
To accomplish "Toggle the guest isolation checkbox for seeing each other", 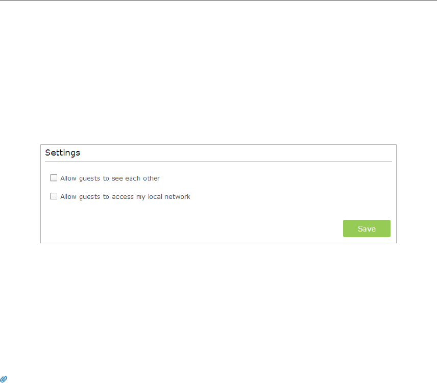I will click(54, 178).
